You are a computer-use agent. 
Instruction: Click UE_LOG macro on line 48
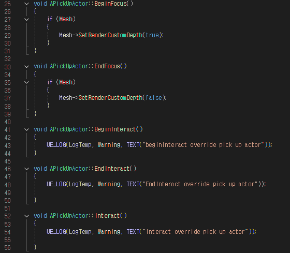pos(56,184)
